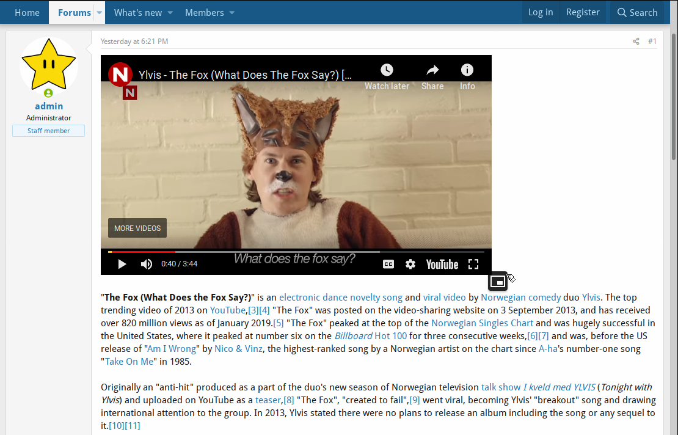The height and width of the screenshot is (435, 678).
Task: Open the Members menu
Action: click(x=205, y=13)
